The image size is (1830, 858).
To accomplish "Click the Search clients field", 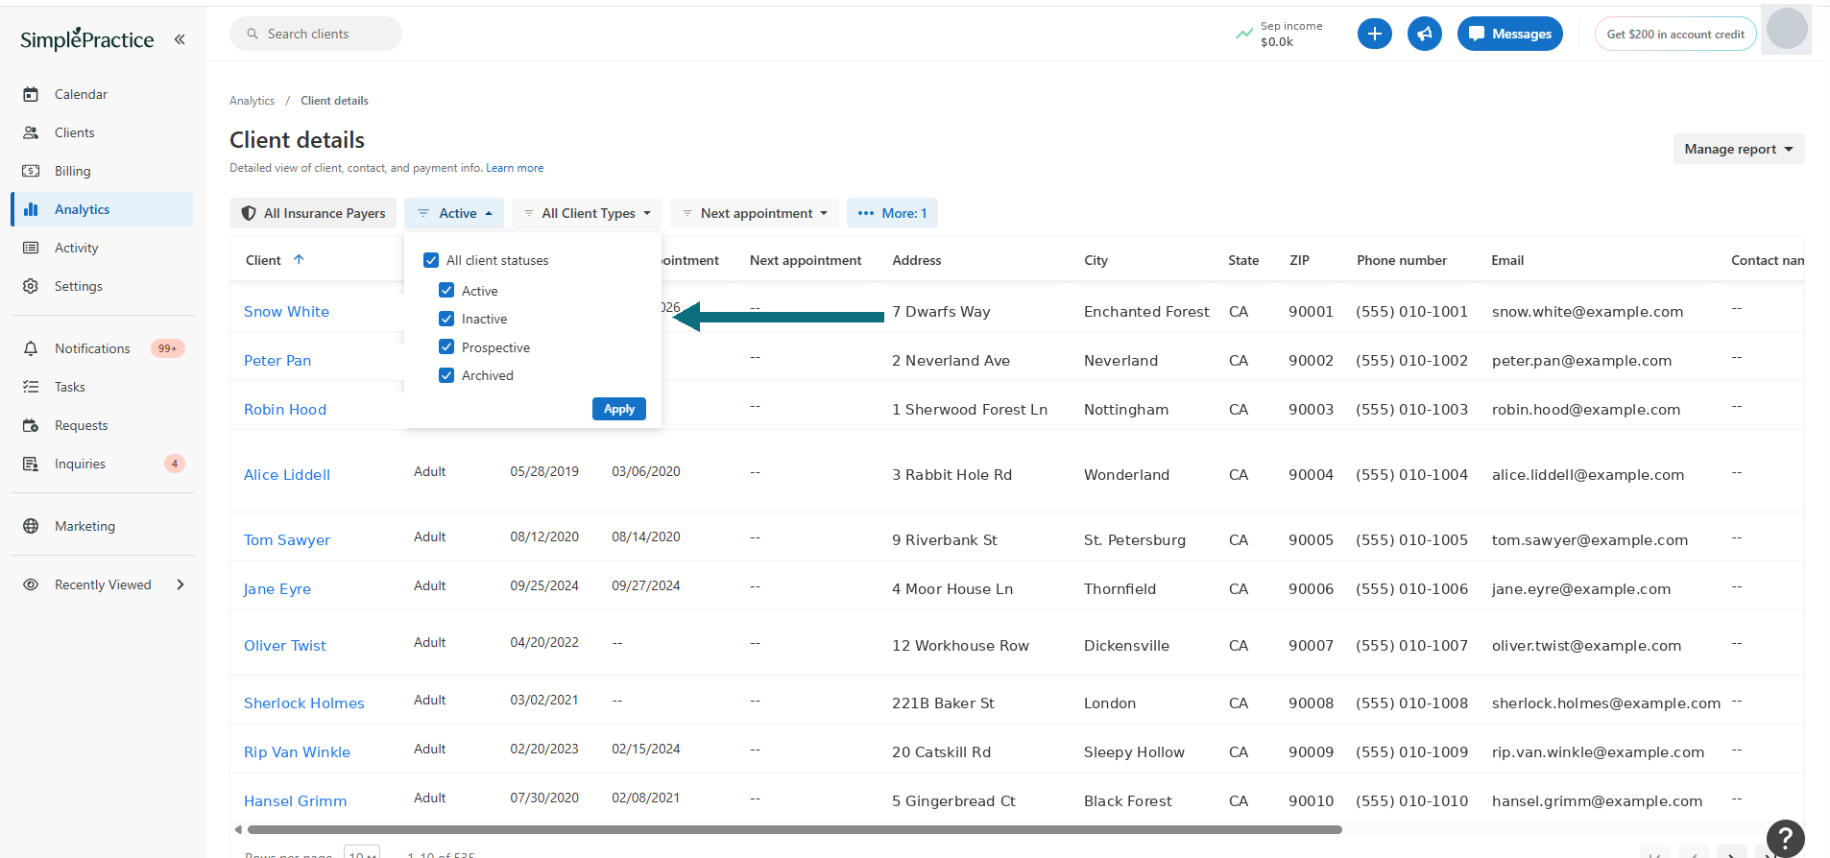I will pyautogui.click(x=316, y=34).
